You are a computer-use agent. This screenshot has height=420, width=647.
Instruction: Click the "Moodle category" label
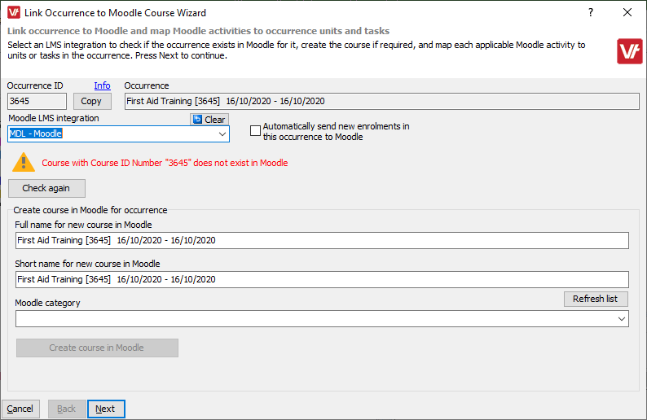pos(47,303)
